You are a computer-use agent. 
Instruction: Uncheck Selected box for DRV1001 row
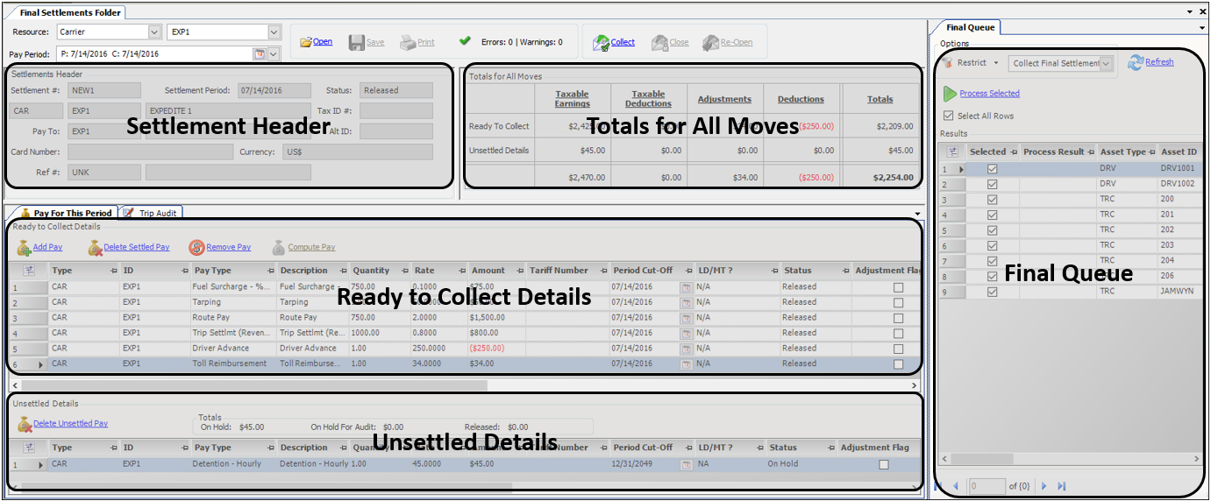tap(993, 168)
